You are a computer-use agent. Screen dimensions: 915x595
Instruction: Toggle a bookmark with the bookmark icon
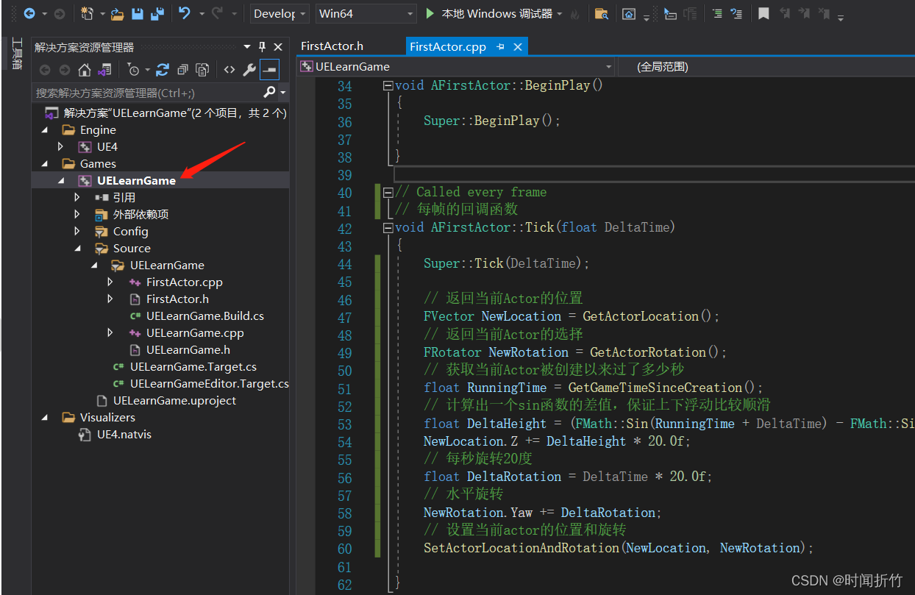[764, 13]
